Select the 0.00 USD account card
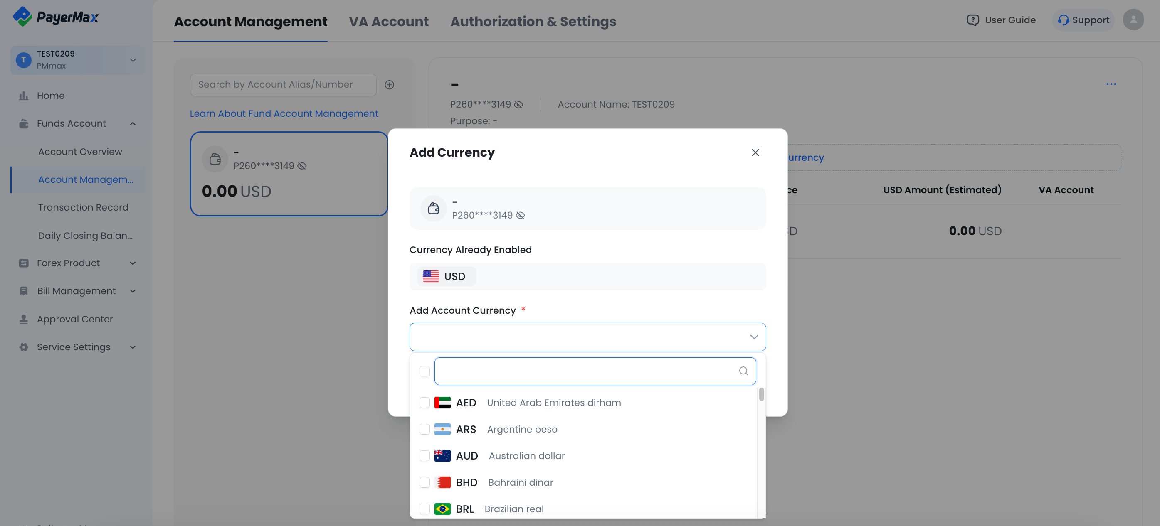 (x=289, y=174)
